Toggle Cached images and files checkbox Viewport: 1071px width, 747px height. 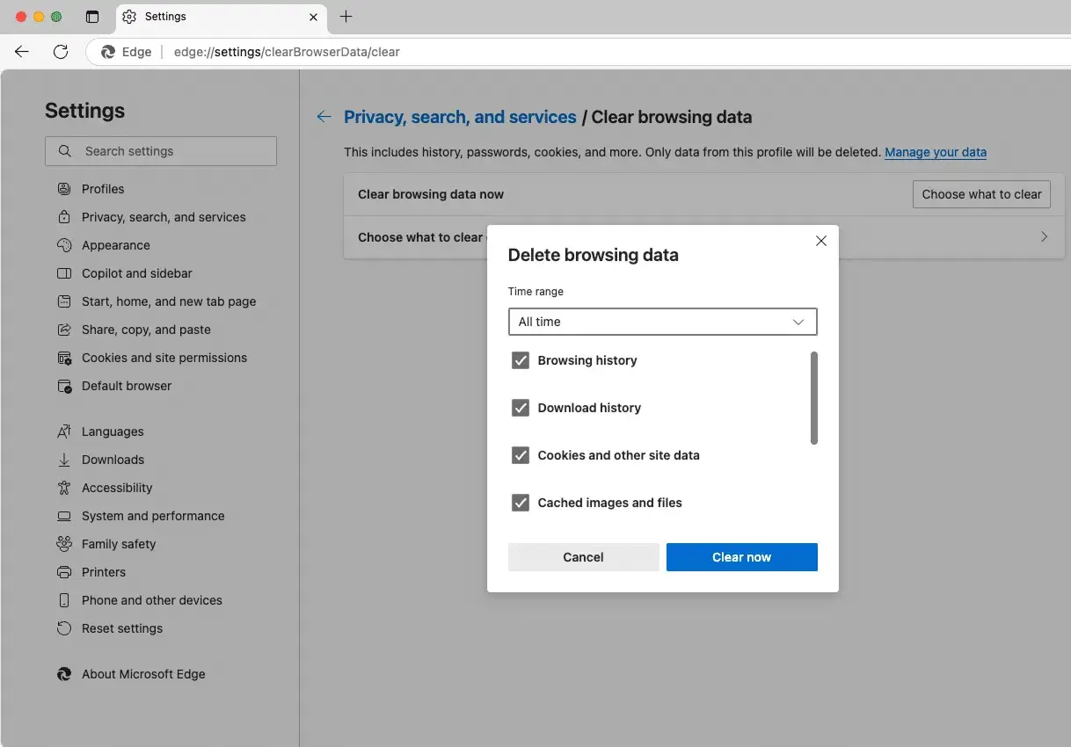[x=521, y=503]
